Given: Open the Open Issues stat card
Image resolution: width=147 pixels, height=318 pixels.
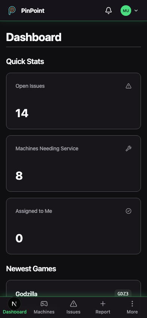Looking at the screenshot, I should tap(73, 101).
